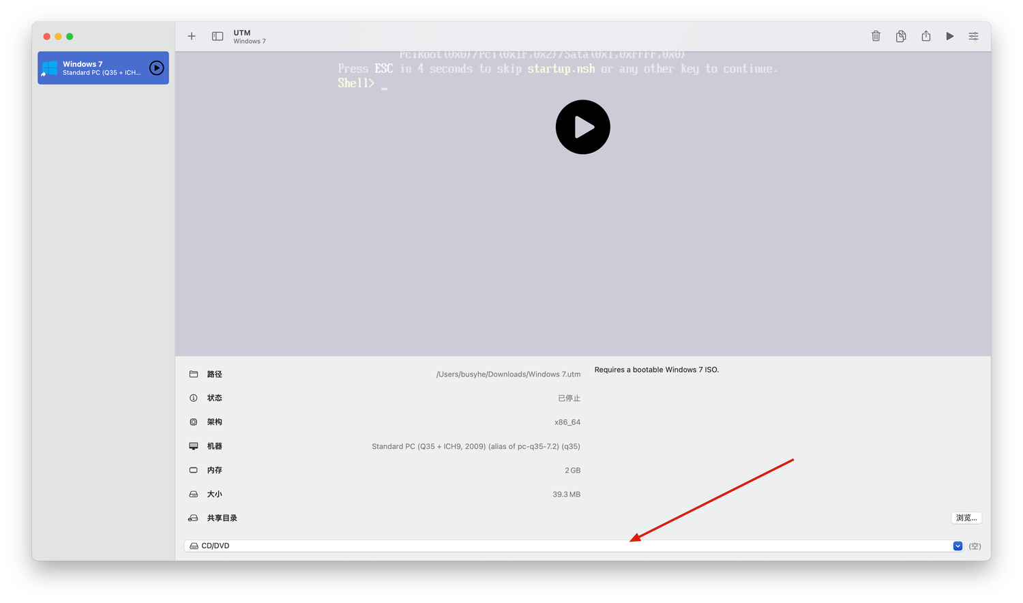Click note Requires a bootable Windows 7 ISO
Image resolution: width=1023 pixels, height=603 pixels.
click(657, 370)
